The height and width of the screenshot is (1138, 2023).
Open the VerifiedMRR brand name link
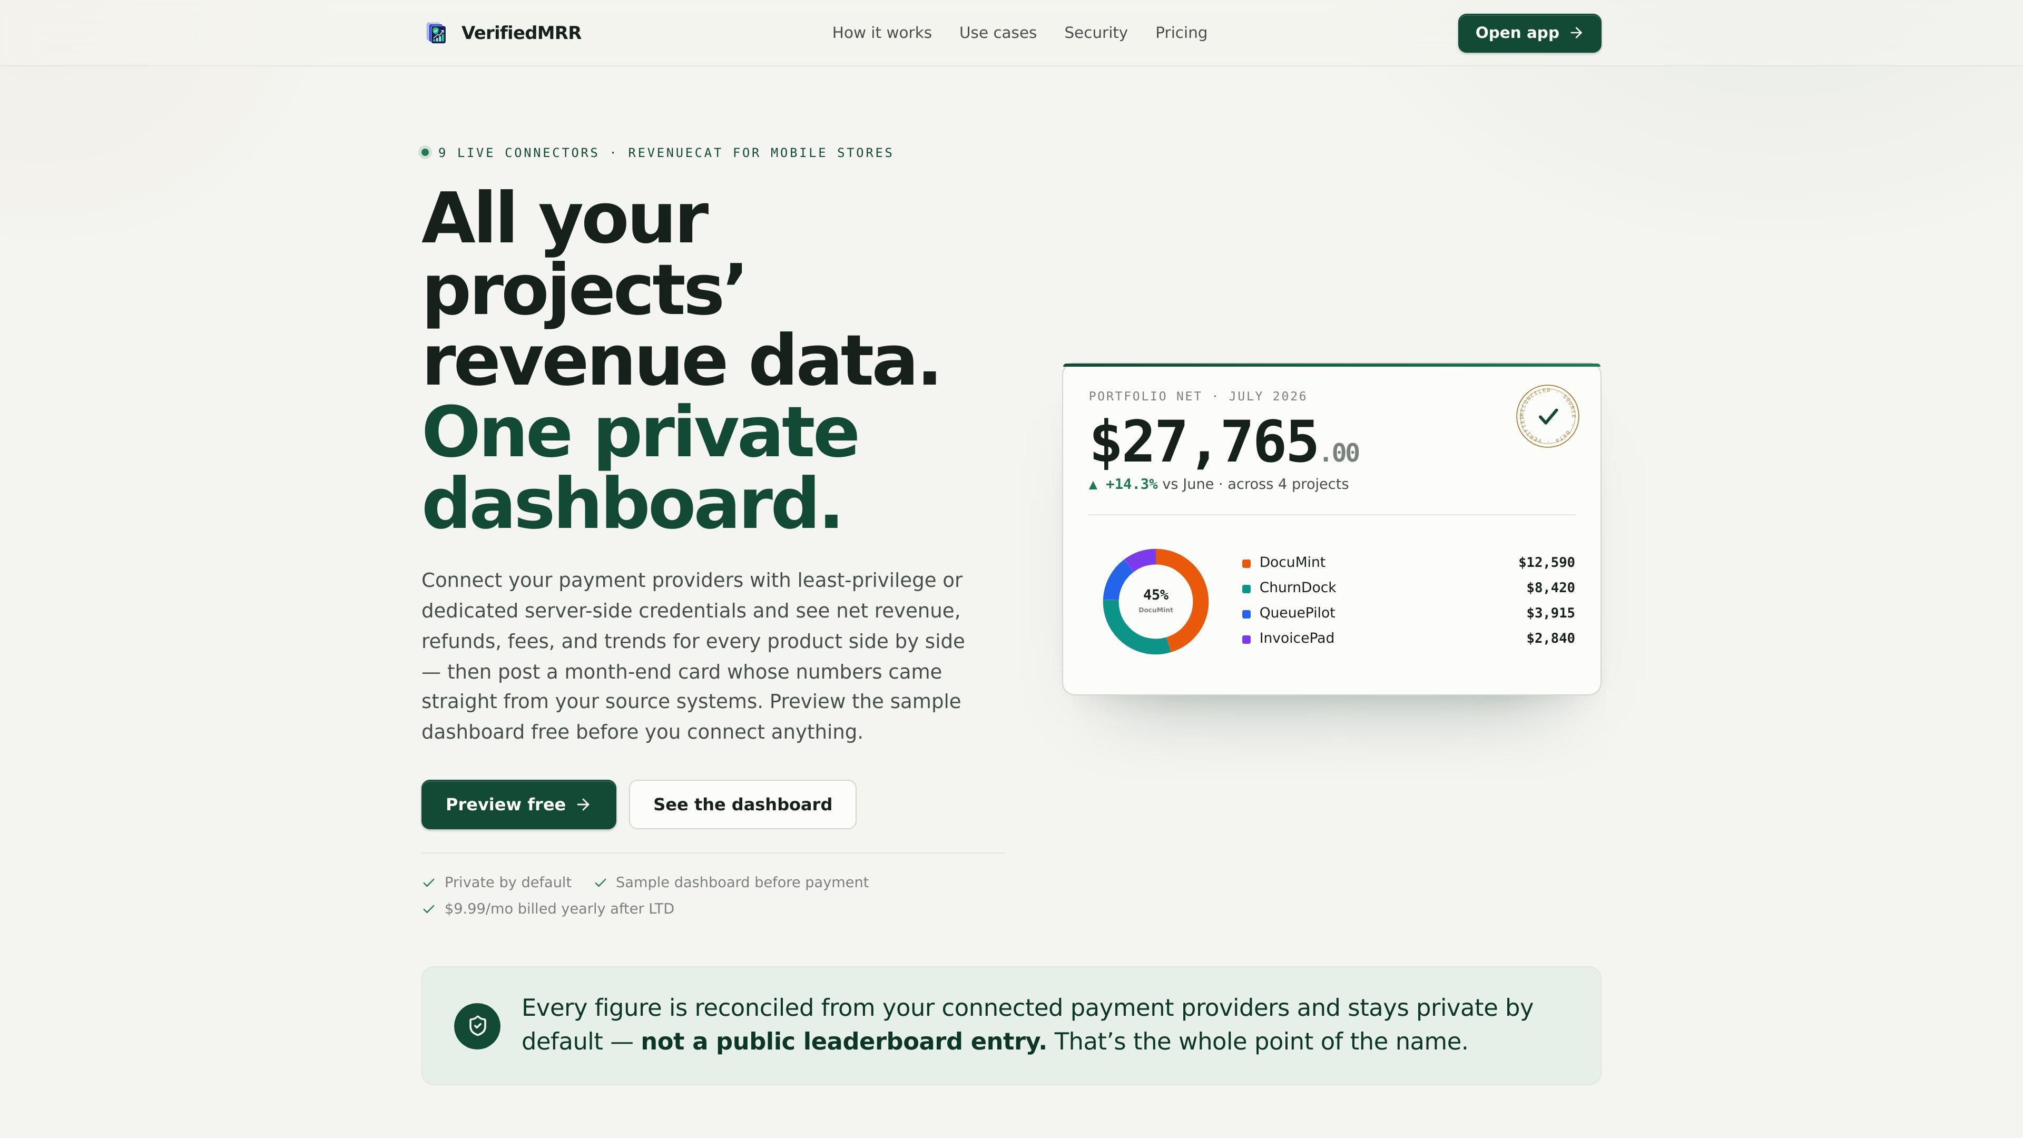pos(522,33)
